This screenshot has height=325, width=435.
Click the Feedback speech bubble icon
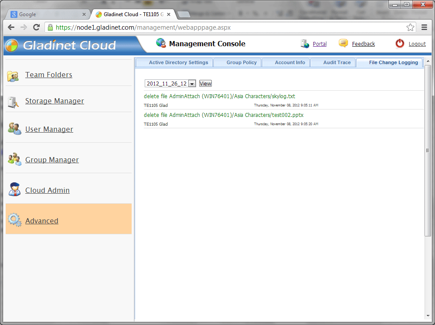tap(343, 44)
